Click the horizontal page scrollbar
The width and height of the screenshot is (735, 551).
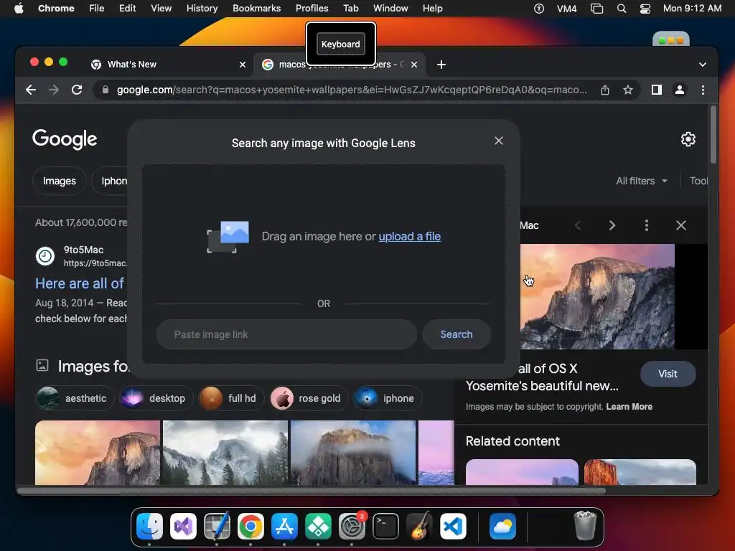click(312, 491)
